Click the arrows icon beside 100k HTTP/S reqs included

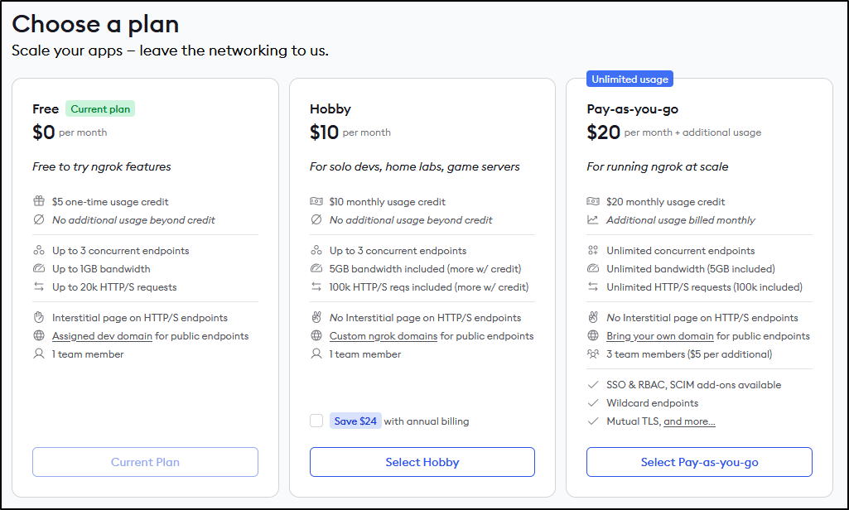(316, 287)
